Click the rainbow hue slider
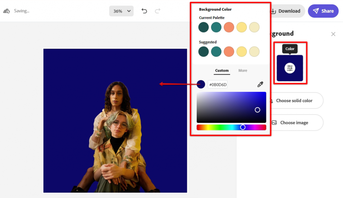This screenshot has height=198, width=343. (231, 127)
